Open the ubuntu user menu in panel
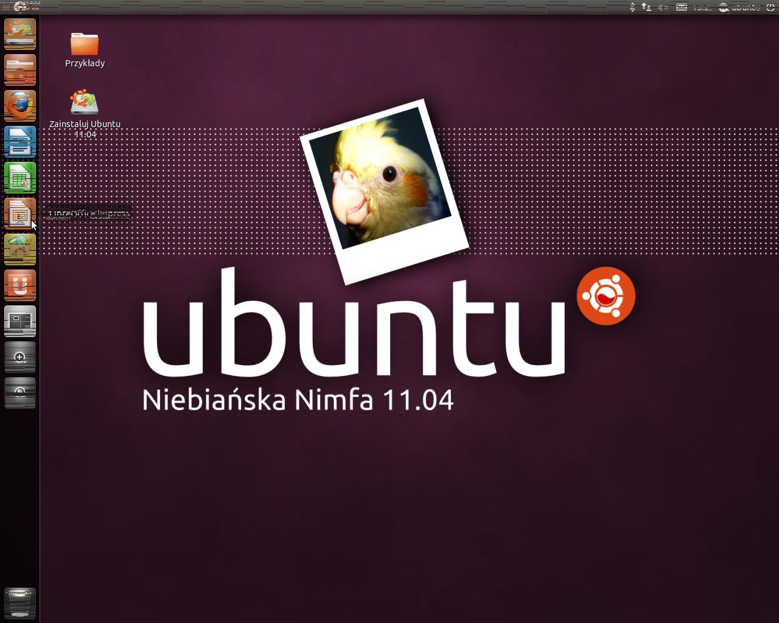779x623 pixels. 739,7
